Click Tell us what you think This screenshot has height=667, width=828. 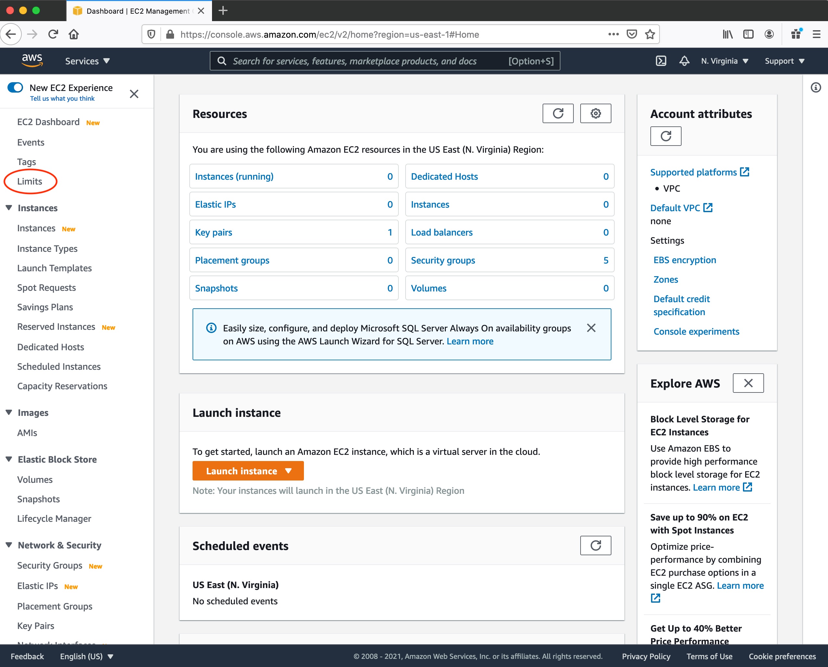(62, 99)
